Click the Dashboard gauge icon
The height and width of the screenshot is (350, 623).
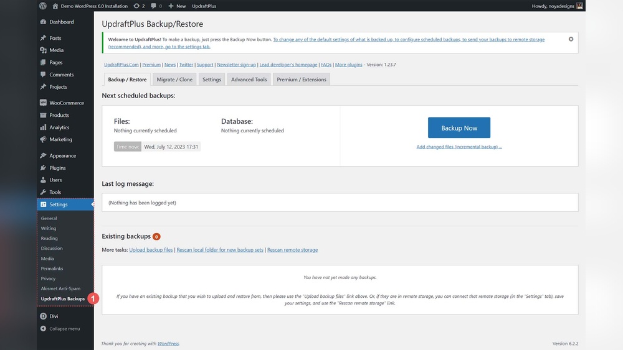(x=44, y=22)
